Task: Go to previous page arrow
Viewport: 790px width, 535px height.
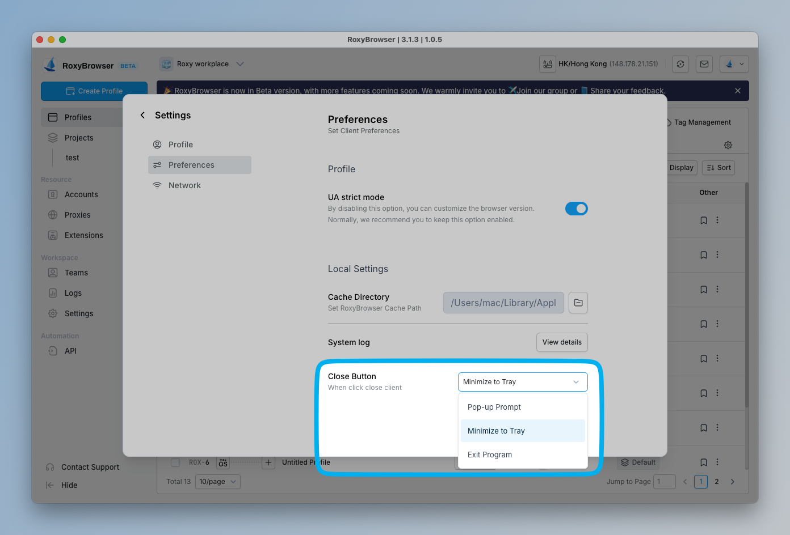Action: [685, 482]
